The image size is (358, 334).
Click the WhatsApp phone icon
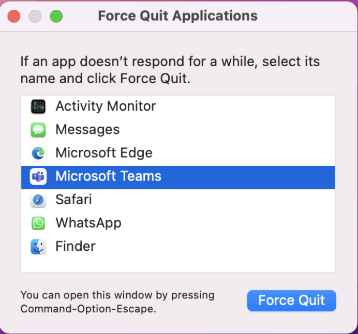[38, 223]
